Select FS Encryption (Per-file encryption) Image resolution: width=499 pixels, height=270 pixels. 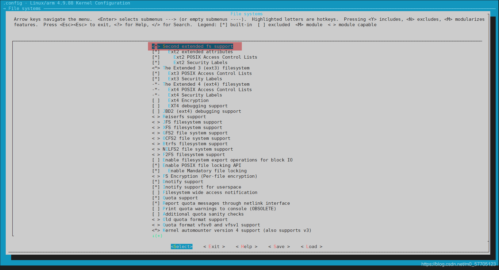[x=205, y=176]
